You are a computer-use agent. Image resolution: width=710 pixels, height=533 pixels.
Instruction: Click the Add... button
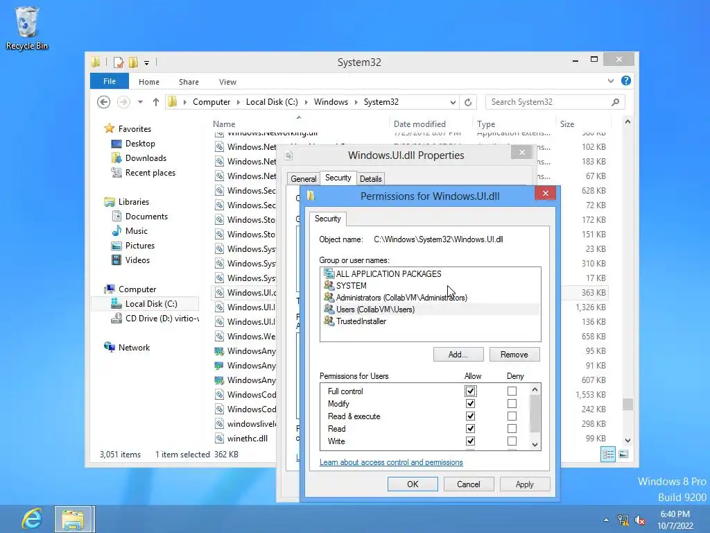pos(458,355)
